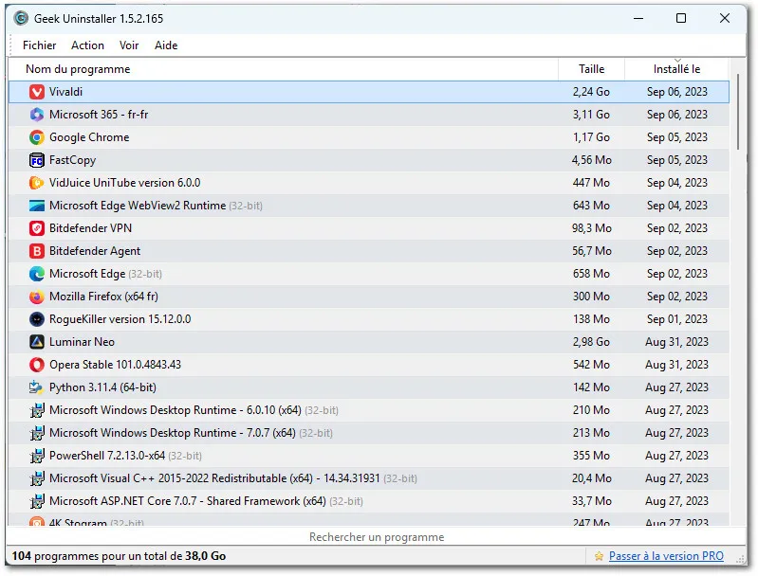
Task: Click the 4,56 Mo size value
Action: [591, 160]
